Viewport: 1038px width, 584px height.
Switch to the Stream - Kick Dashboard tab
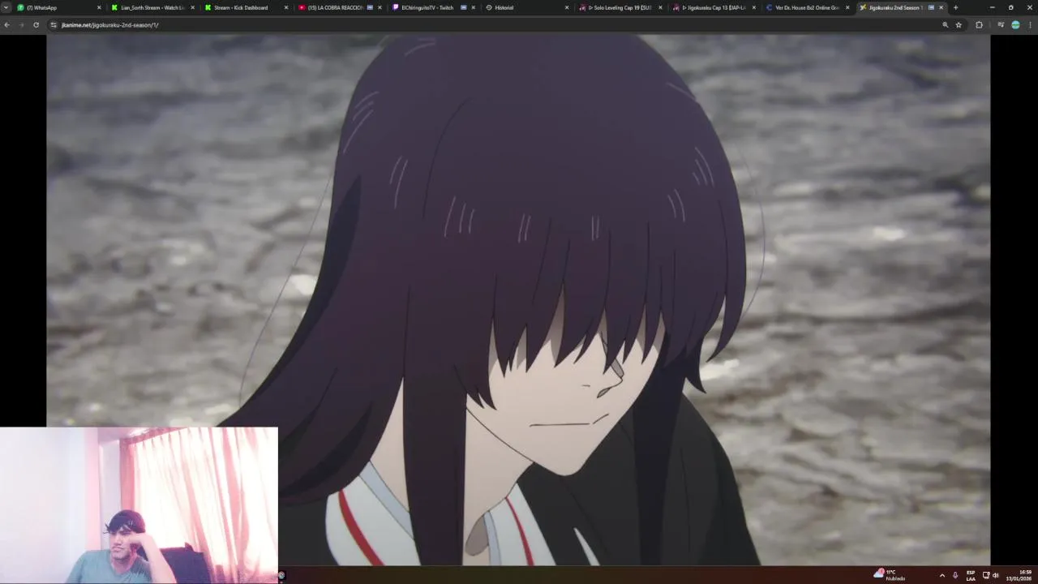click(x=246, y=7)
